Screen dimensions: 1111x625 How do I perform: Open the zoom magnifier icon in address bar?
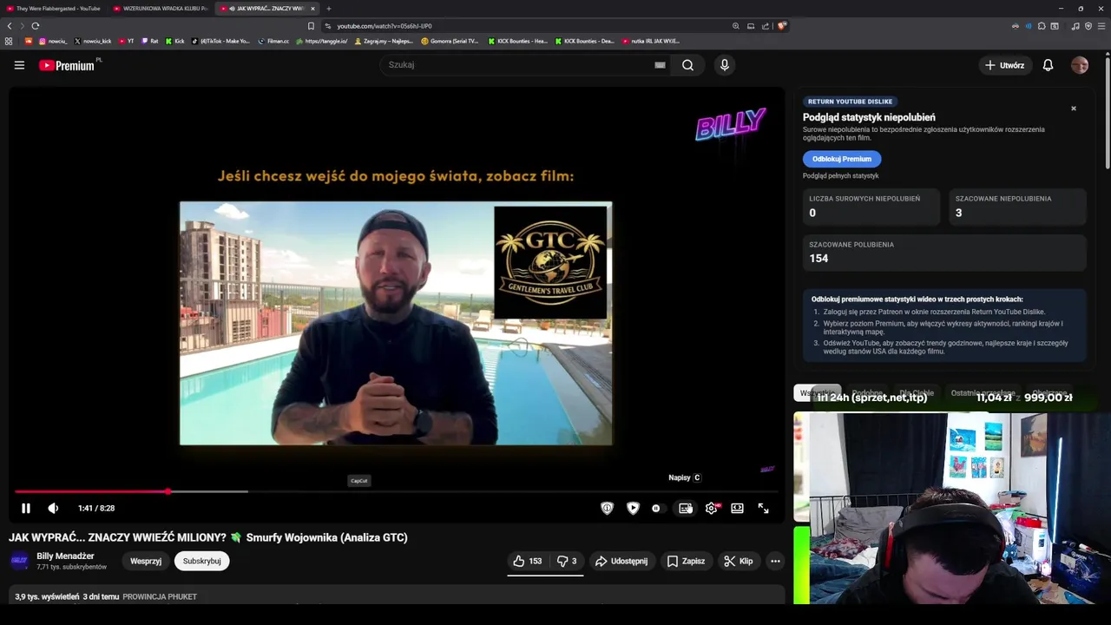coord(736,26)
